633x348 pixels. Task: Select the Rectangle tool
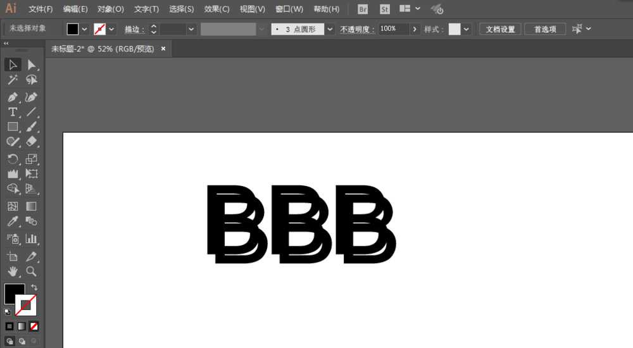(13, 127)
